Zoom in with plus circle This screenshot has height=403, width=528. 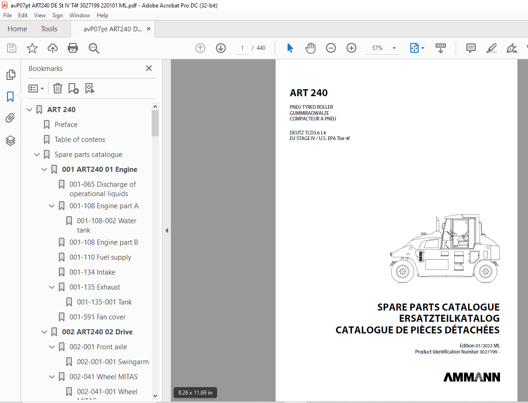[x=352, y=48]
